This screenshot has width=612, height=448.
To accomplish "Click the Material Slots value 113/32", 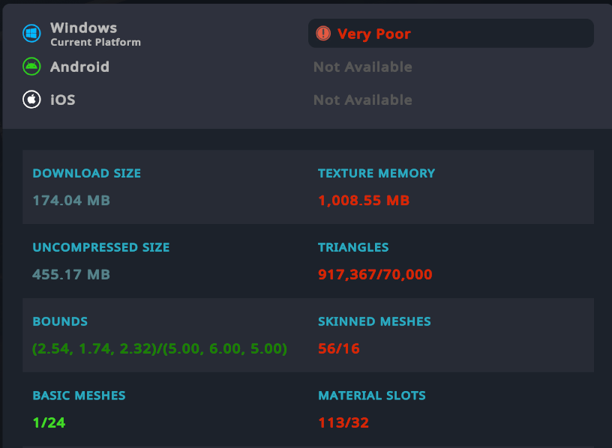I will 343,423.
